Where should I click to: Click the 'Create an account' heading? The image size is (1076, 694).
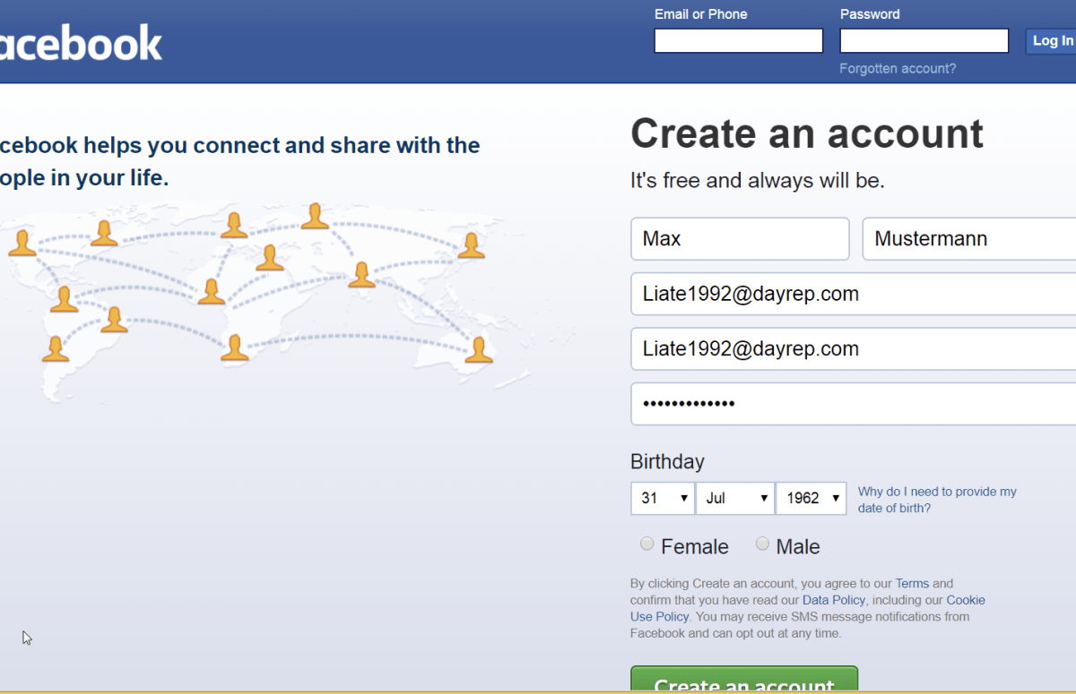tap(807, 134)
